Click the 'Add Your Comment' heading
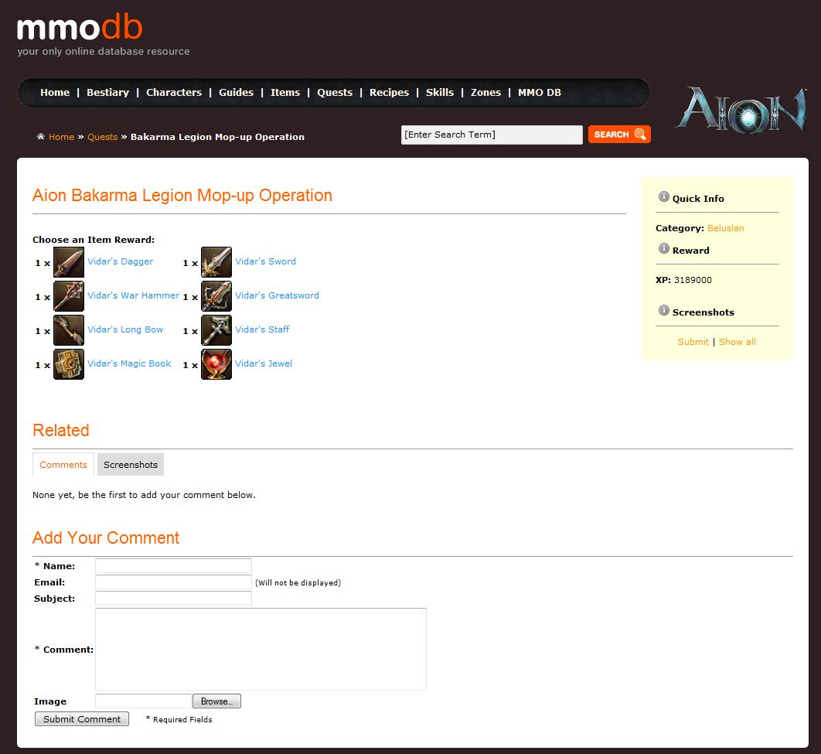This screenshot has width=821, height=754. click(x=106, y=537)
